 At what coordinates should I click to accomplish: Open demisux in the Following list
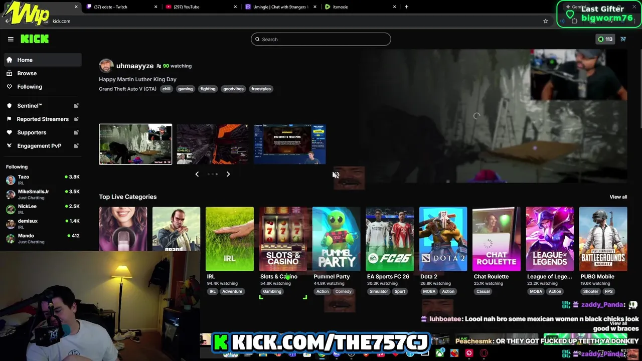tap(43, 224)
